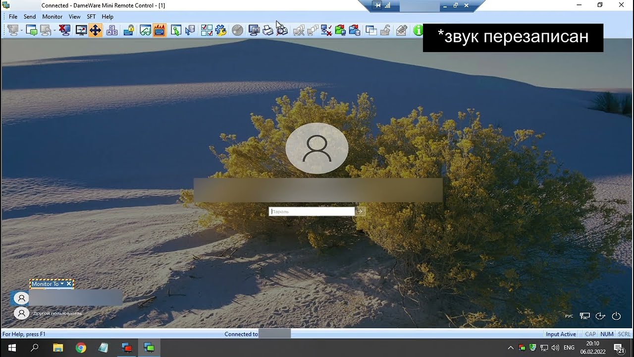Click the green information icon
The height and width of the screenshot is (357, 634).
418,30
